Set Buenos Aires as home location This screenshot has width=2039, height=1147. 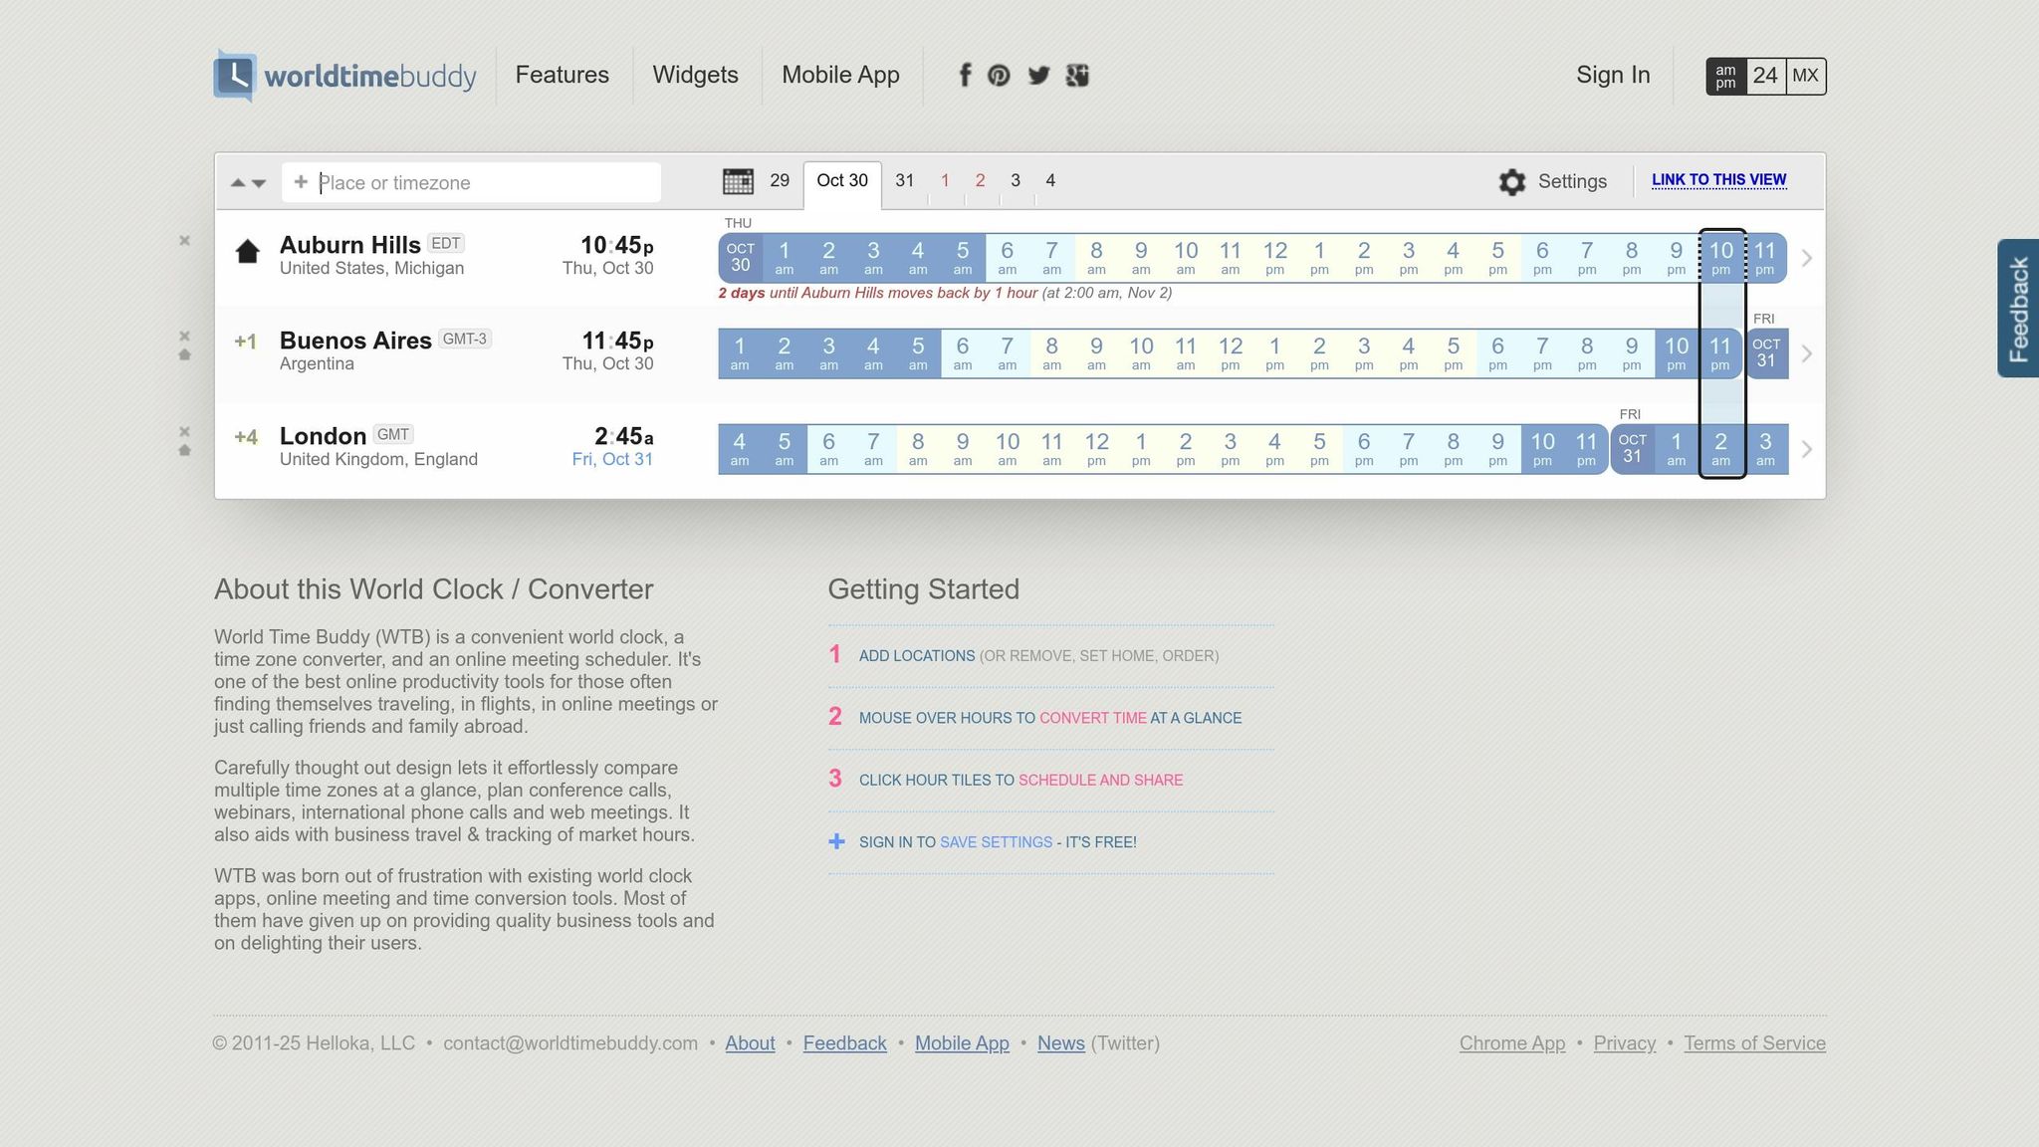click(x=184, y=355)
